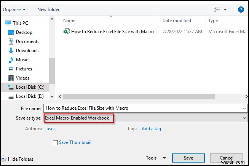The height and width of the screenshot is (166, 249).
Task: Expand the File name dropdown arrow
Action: [x=244, y=109]
